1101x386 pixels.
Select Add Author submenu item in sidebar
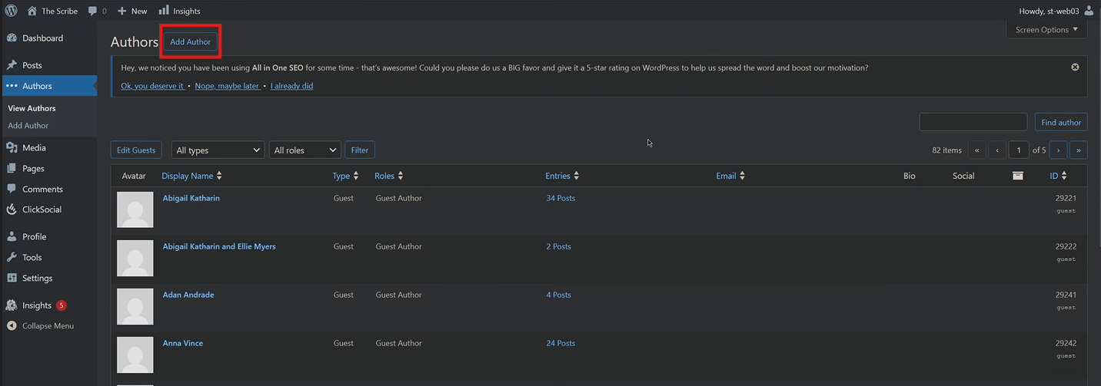point(28,125)
